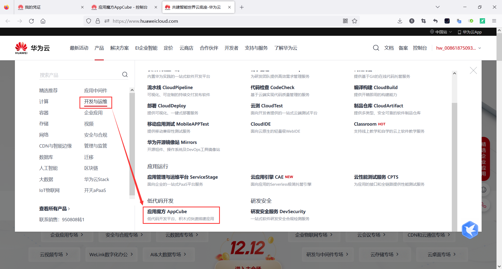Open the Huawei Cloud home logo
This screenshot has width=502, height=269.
pyautogui.click(x=32, y=48)
